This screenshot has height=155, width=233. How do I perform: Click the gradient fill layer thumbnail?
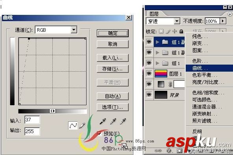coord(161,84)
